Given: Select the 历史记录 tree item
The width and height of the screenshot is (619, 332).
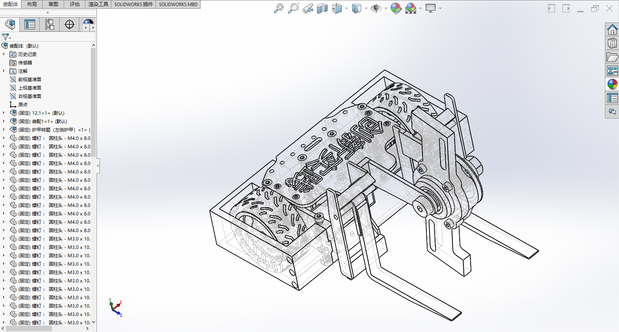Looking at the screenshot, I should click(23, 54).
